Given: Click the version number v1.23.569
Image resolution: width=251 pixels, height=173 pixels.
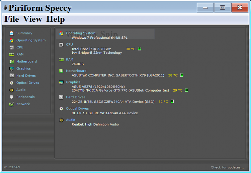Looking at the screenshot, I should 12,167.
